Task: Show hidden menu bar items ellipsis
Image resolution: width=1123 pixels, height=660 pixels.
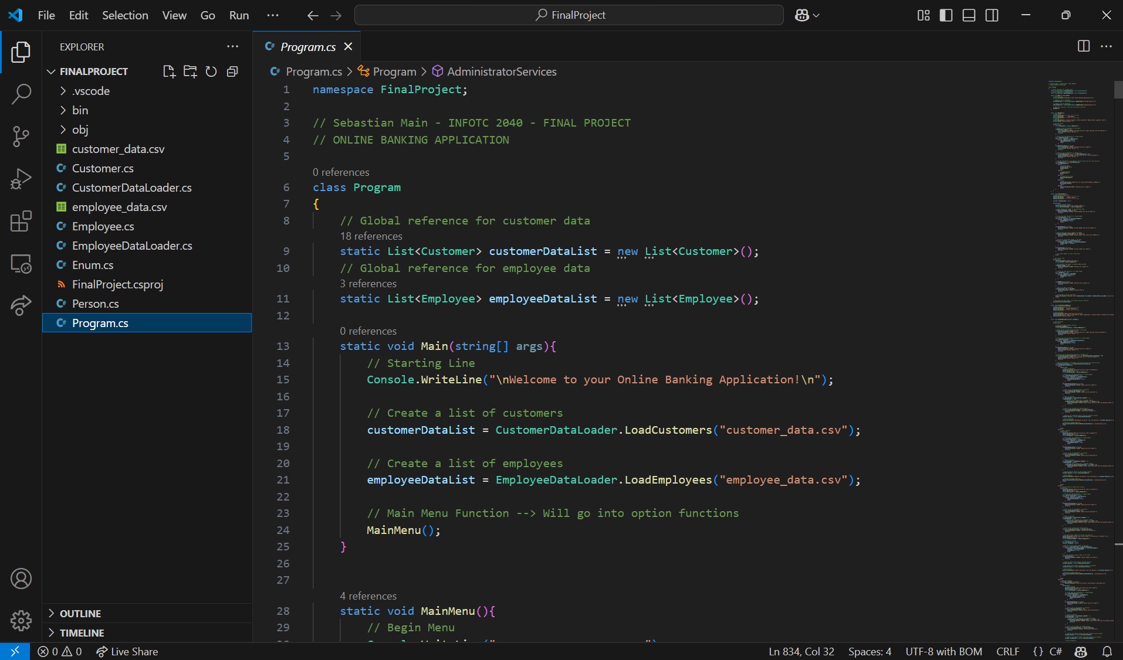Action: (x=273, y=15)
